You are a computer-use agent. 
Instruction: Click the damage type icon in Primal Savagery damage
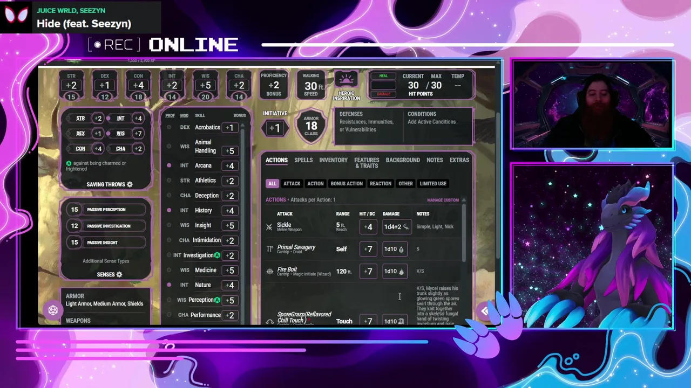click(401, 249)
